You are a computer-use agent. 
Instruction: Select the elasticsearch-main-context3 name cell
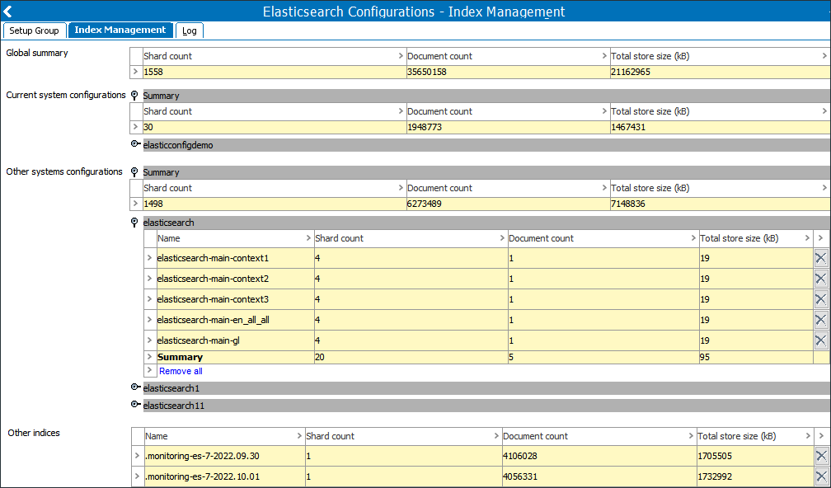pos(235,299)
